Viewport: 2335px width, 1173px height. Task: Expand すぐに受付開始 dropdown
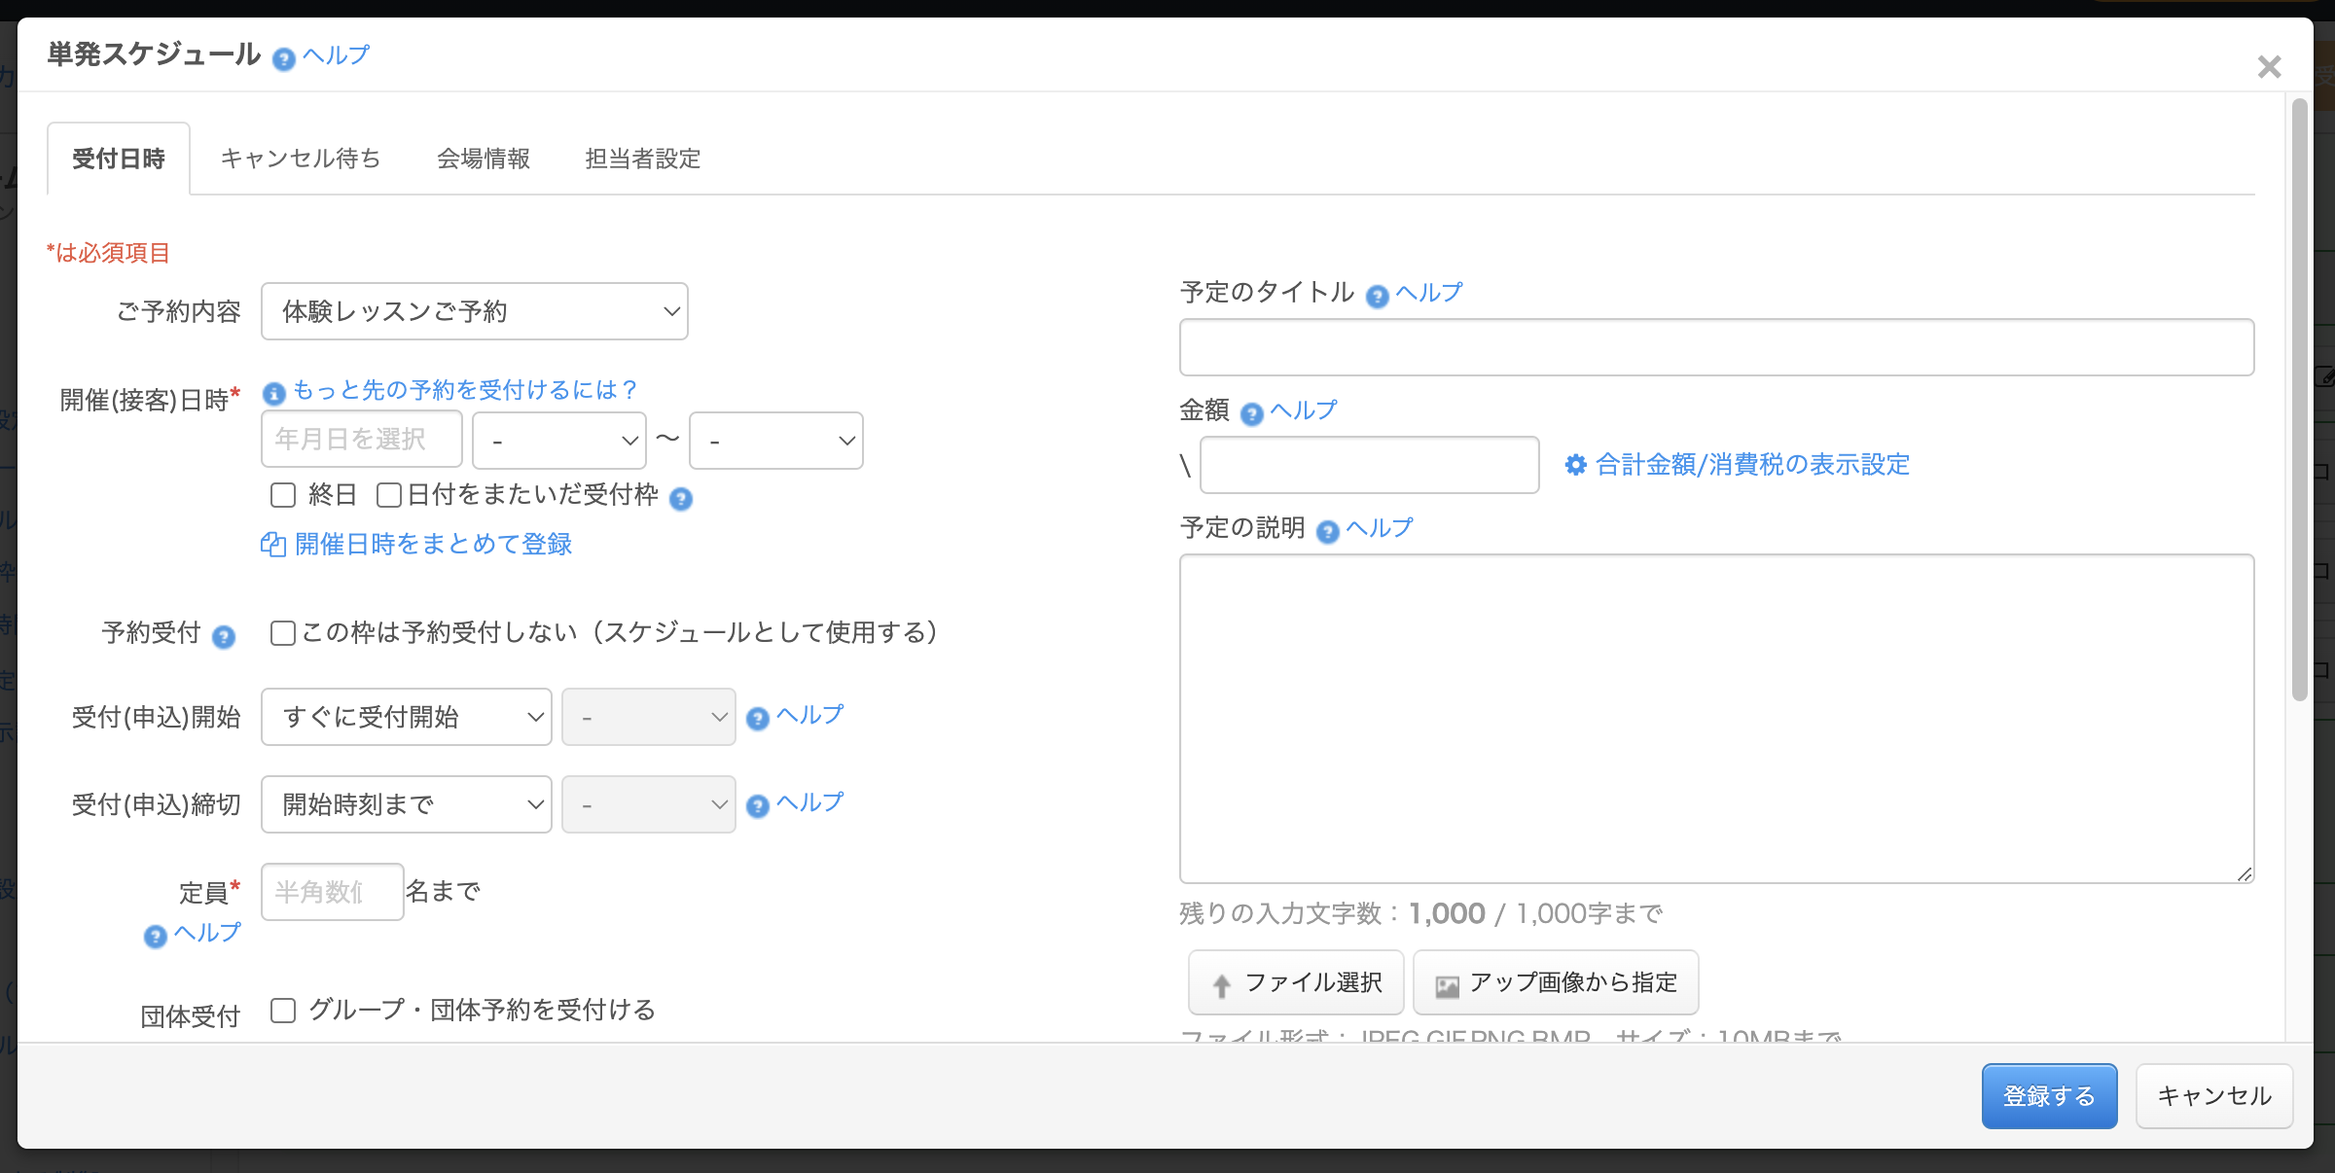click(x=407, y=717)
